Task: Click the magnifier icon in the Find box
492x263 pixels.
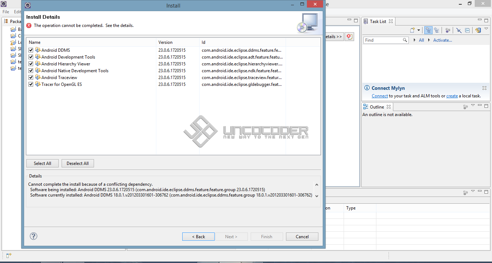Action: (x=405, y=40)
